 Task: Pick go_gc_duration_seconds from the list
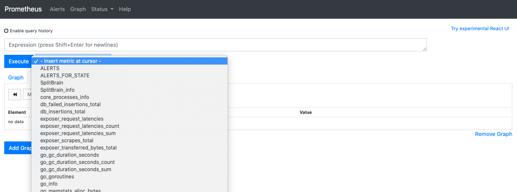click(x=129, y=155)
